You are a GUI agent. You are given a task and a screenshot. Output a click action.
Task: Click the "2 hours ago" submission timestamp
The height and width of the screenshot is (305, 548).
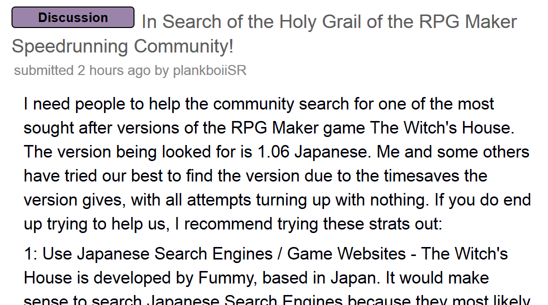click(x=113, y=70)
